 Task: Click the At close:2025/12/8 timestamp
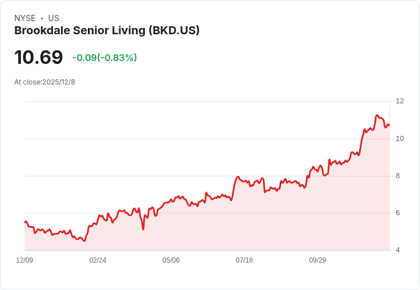(45, 82)
